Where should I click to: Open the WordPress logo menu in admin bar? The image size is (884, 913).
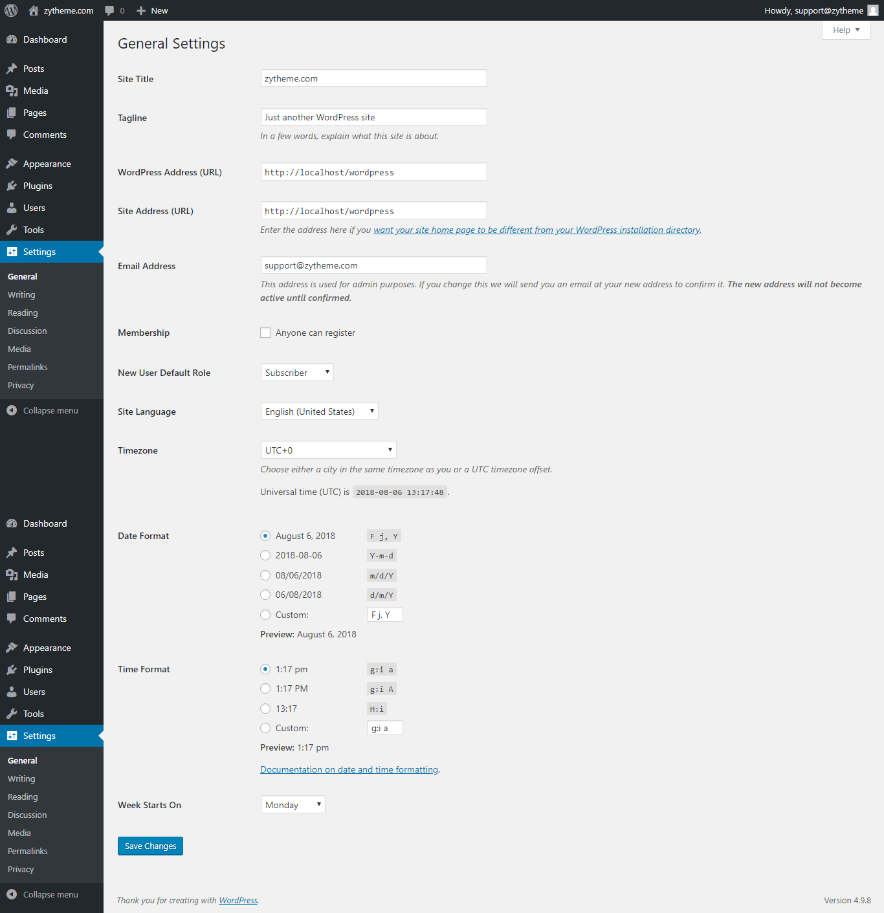tap(11, 10)
